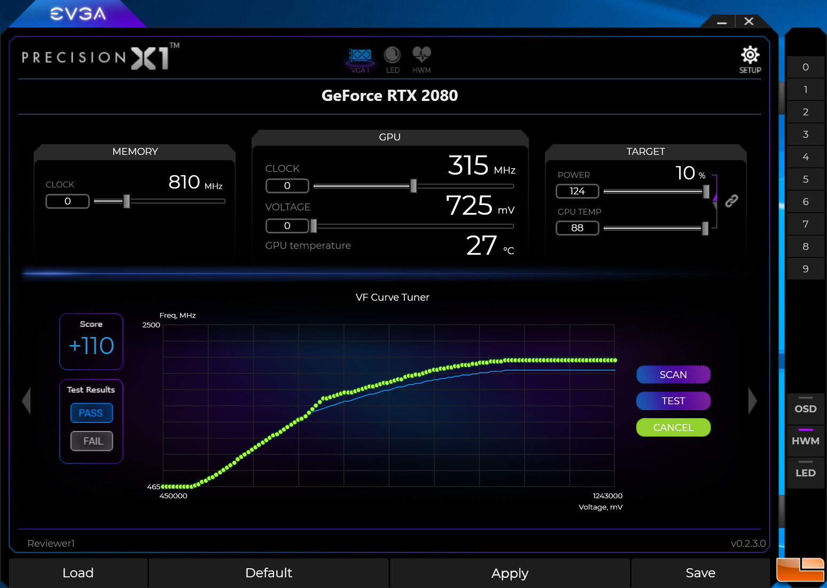This screenshot has width=827, height=588.
Task: Click the left arrow beside the Score panel
Action: (25, 401)
